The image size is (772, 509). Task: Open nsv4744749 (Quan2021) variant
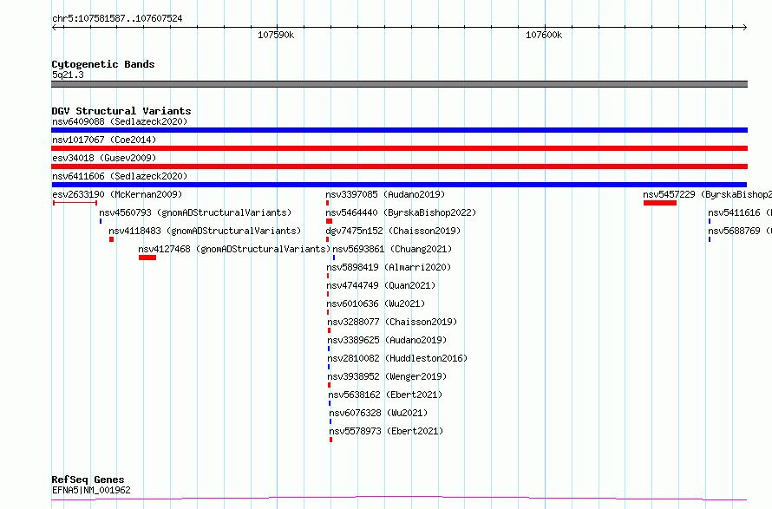pos(381,285)
